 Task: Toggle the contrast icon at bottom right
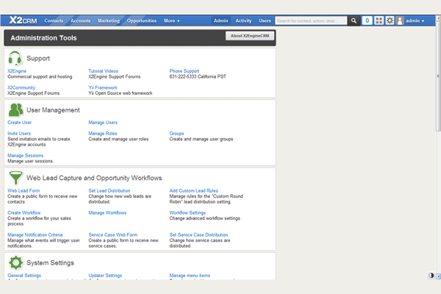click(431, 276)
